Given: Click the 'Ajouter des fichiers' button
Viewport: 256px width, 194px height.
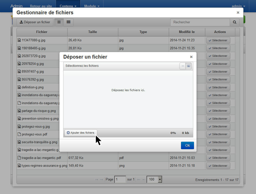Looking at the screenshot, I should (x=81, y=133).
